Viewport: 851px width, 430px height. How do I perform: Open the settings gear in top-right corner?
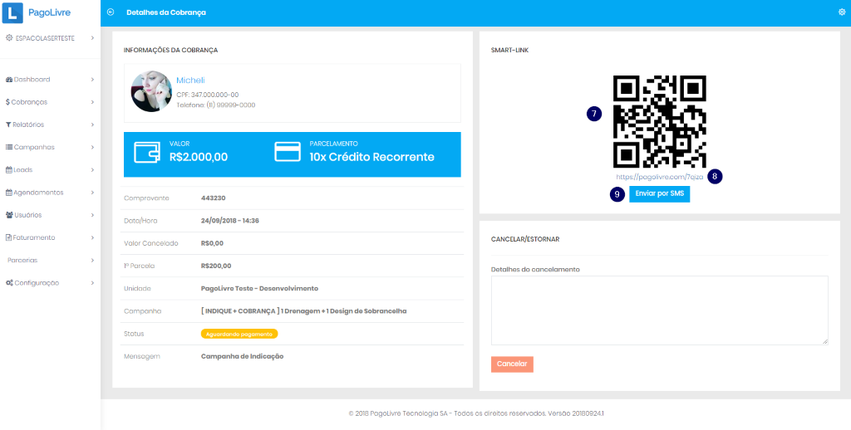click(x=843, y=12)
